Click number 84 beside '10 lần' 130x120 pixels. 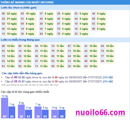[102, 61]
